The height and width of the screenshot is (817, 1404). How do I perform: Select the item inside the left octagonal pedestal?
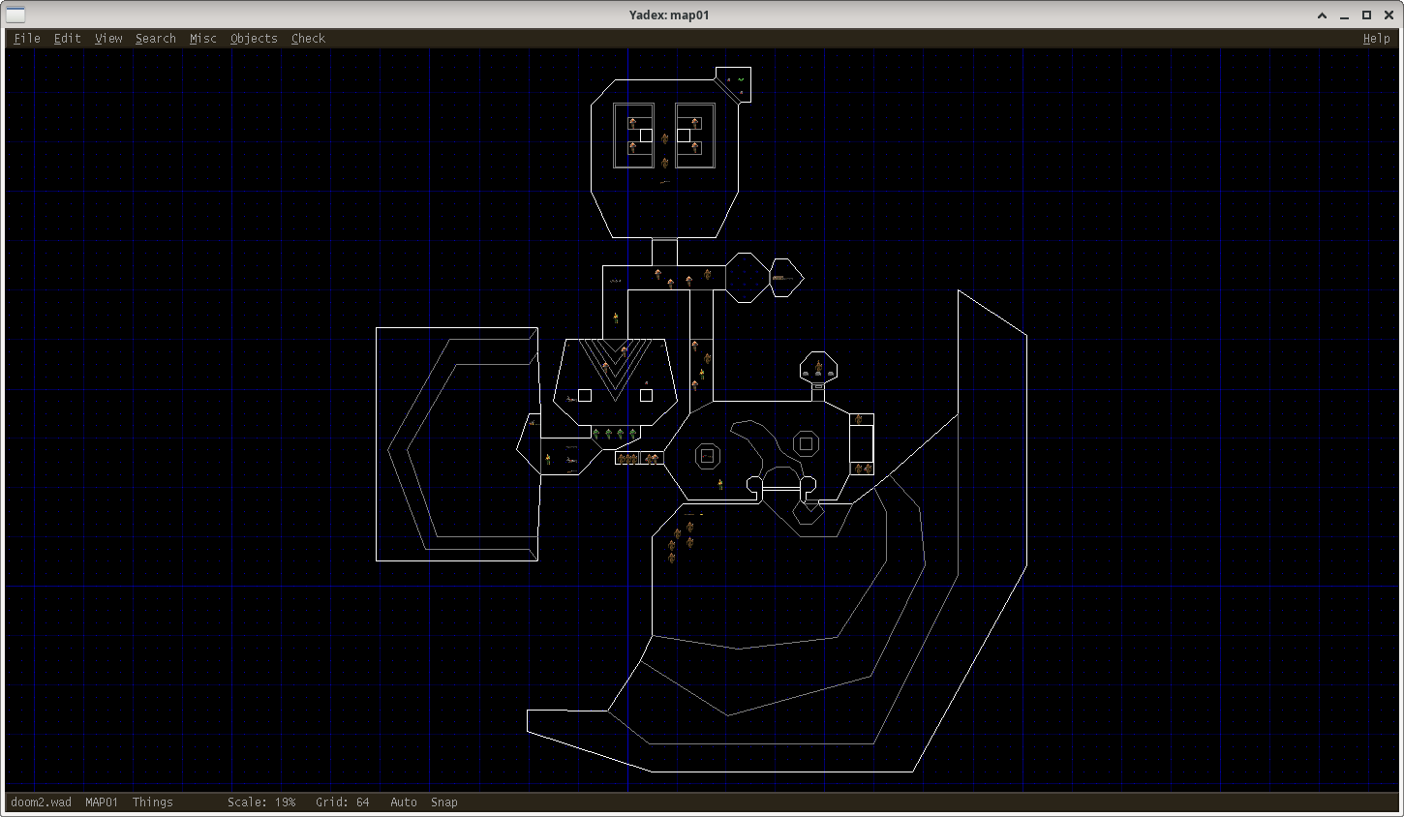pyautogui.click(x=708, y=456)
